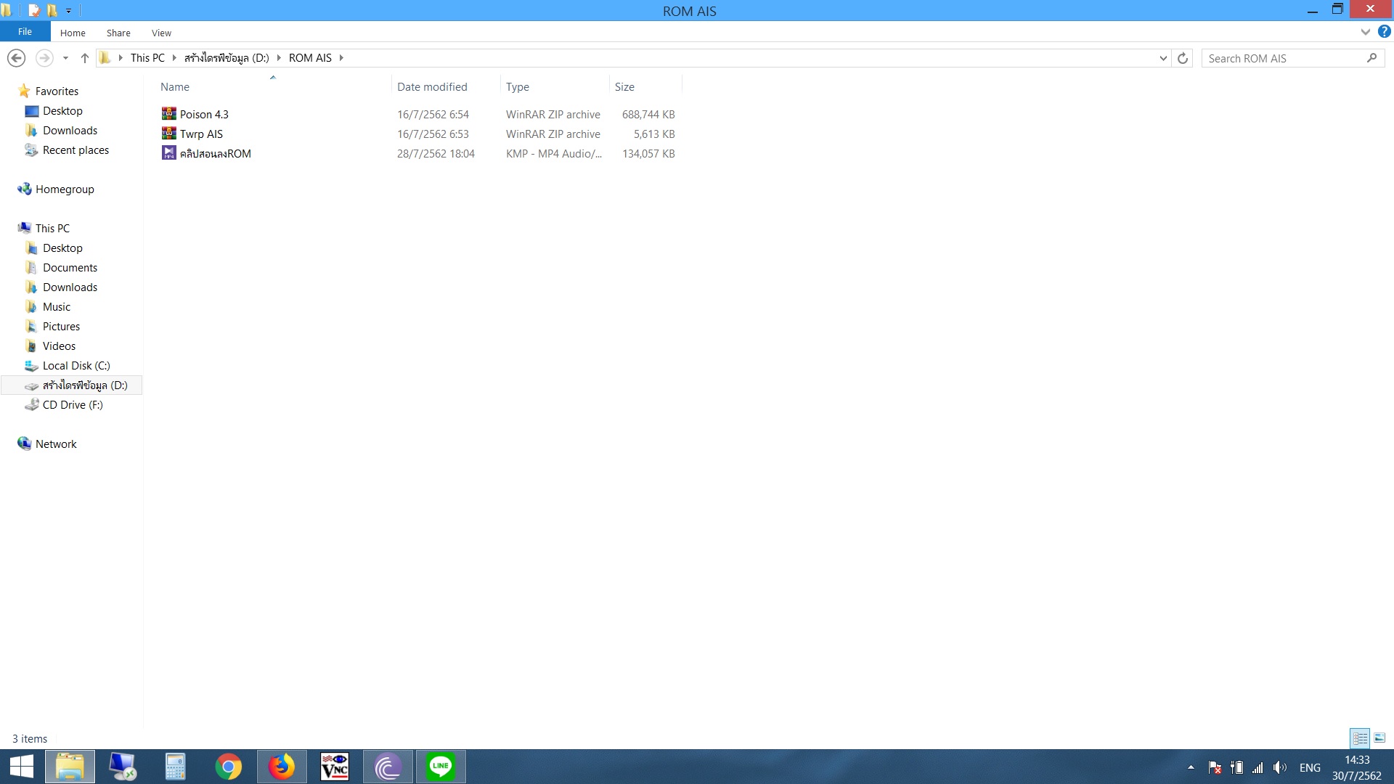Go back with the Back arrow button
This screenshot has width=1394, height=784.
point(16,58)
